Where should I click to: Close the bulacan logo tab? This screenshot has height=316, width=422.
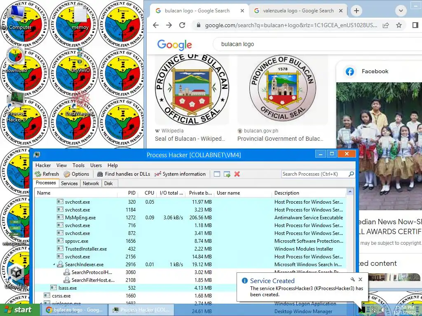click(x=242, y=11)
